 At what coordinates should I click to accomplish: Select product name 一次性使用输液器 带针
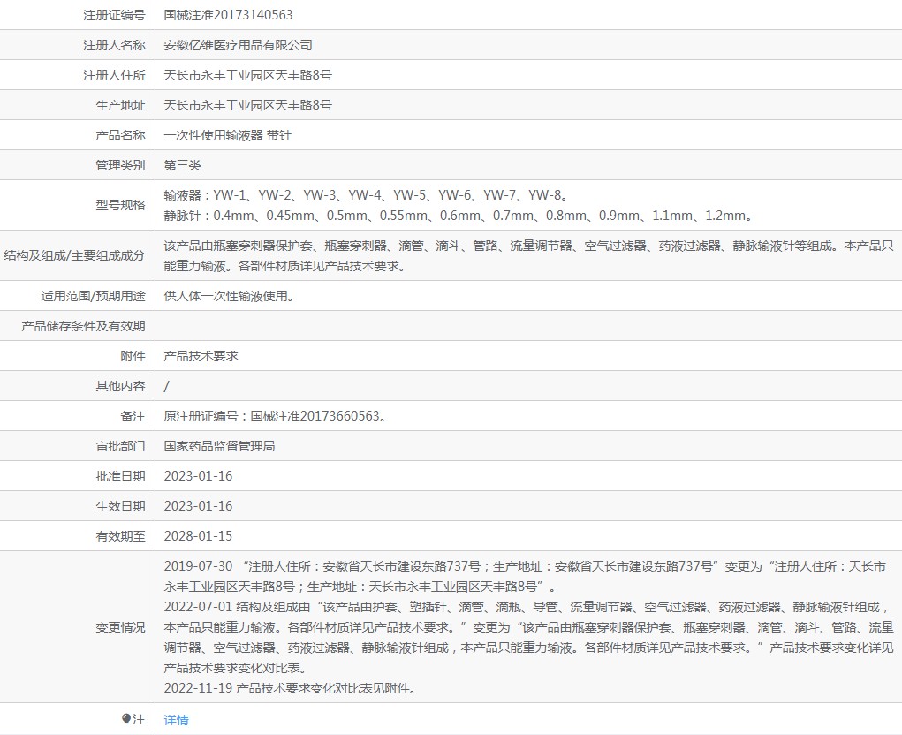point(228,135)
